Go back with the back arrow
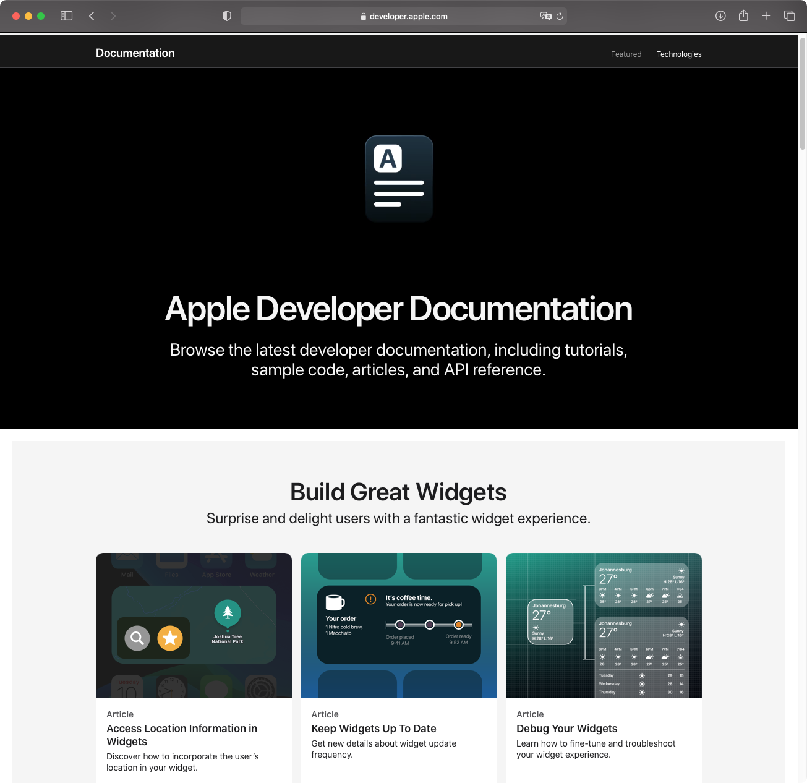The height and width of the screenshot is (783, 807). (x=92, y=16)
